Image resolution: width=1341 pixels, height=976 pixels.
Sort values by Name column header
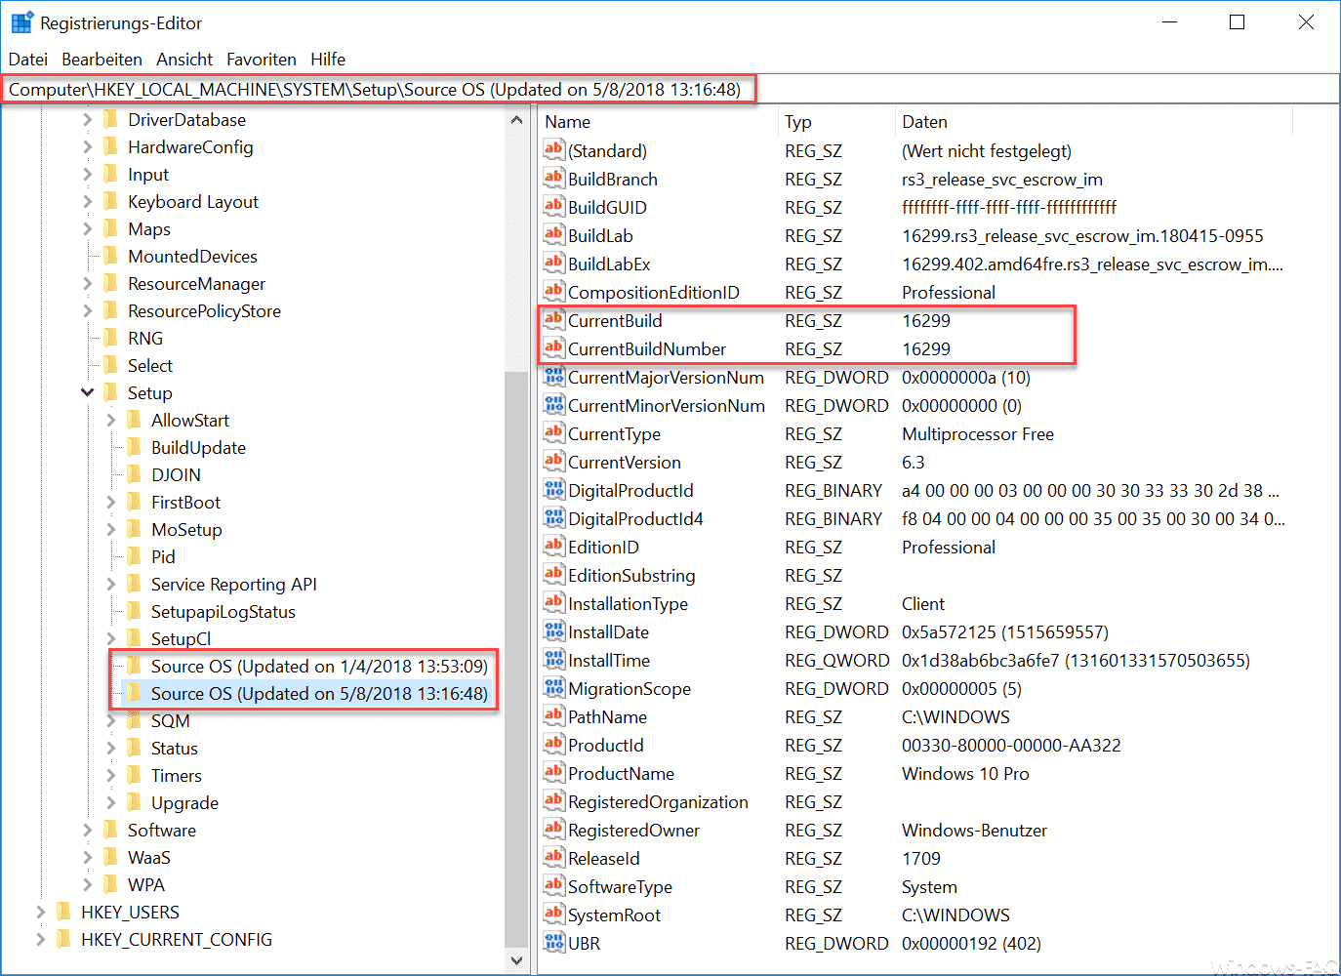tap(659, 122)
